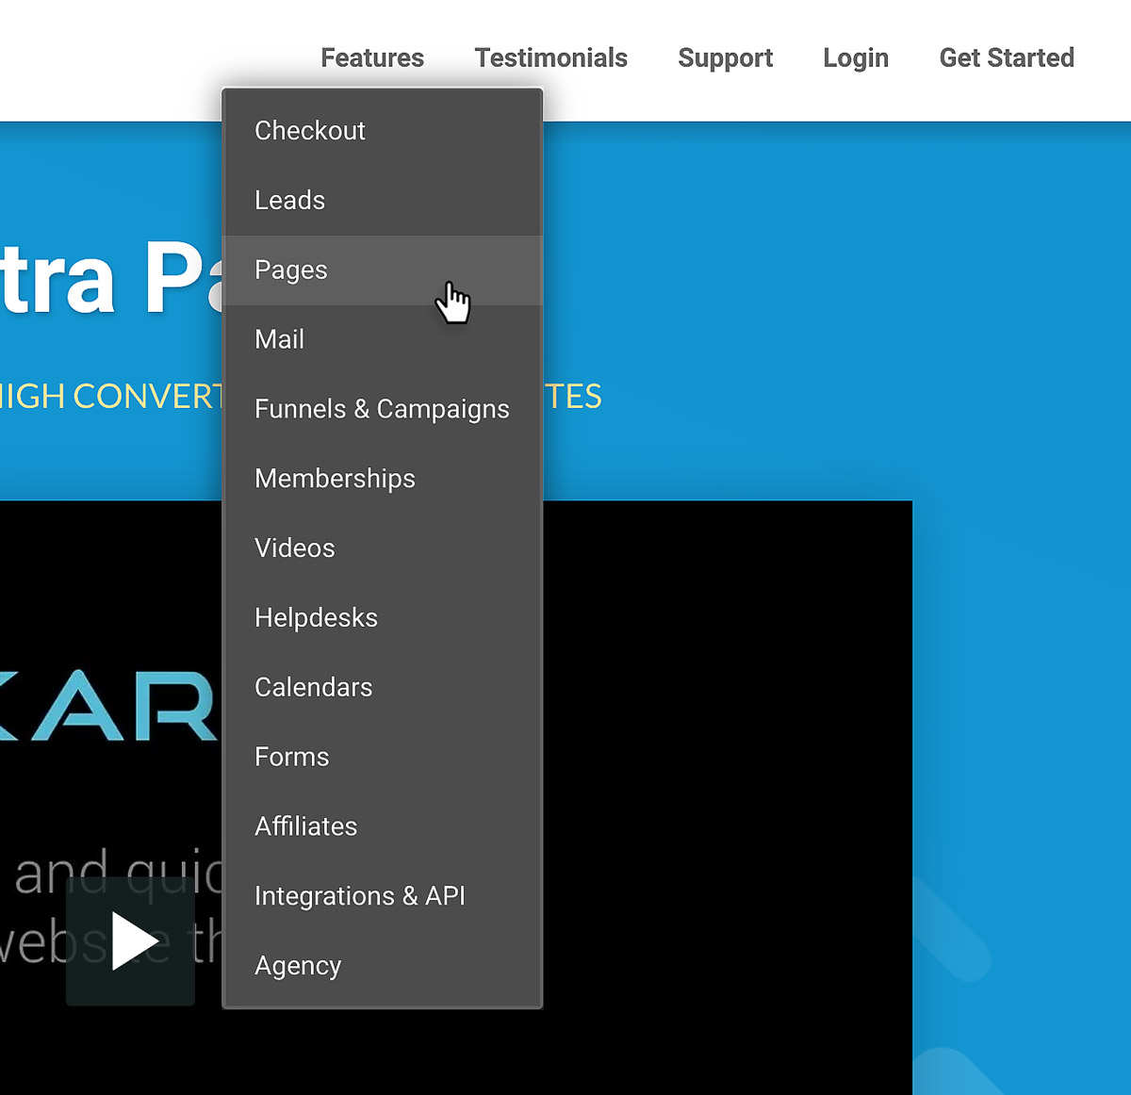The height and width of the screenshot is (1095, 1131).
Task: Choose Integrations & API menu entry
Action: click(x=359, y=896)
